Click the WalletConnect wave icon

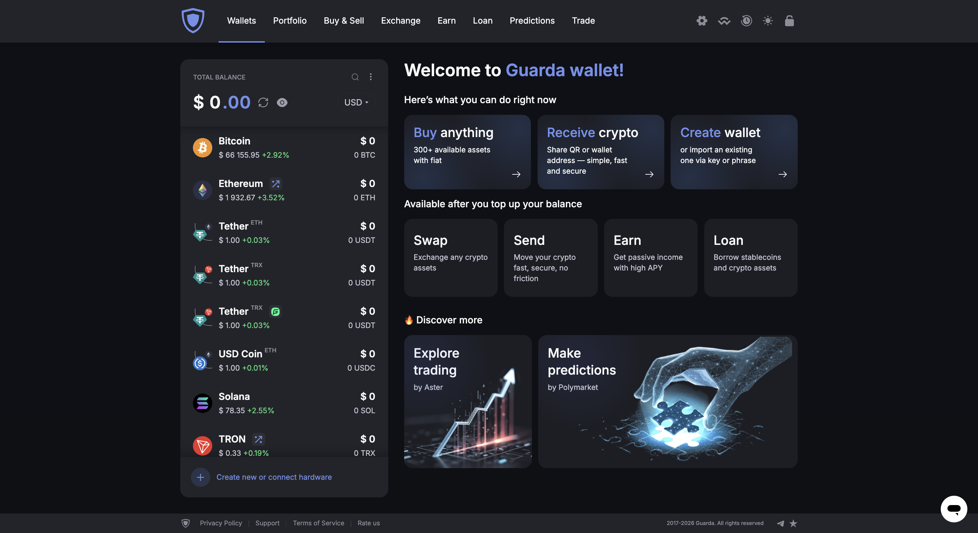coord(724,21)
